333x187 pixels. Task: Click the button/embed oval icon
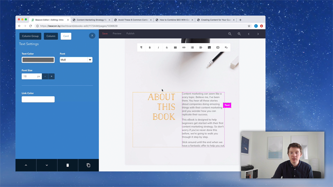click(218, 48)
